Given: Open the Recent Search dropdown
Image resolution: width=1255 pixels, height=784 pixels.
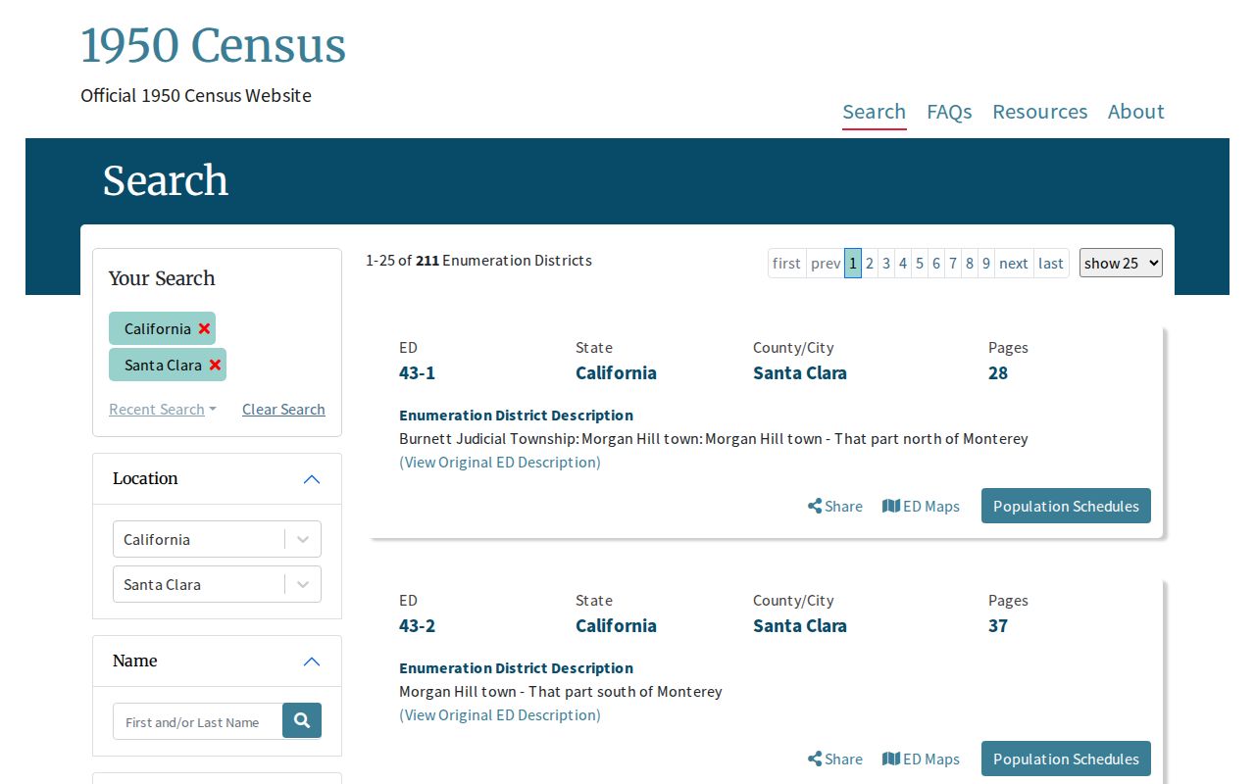Looking at the screenshot, I should coord(163,410).
